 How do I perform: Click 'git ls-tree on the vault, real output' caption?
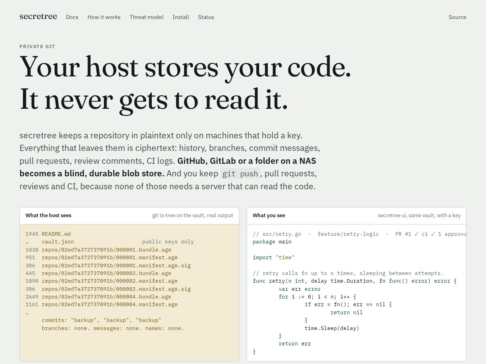(193, 216)
